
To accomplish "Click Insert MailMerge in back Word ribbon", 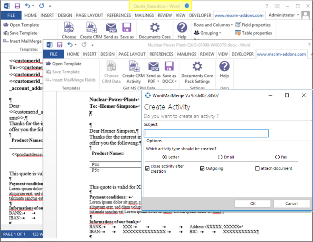I will pos(22,41).
